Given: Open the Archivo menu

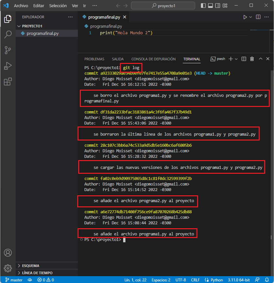Looking at the screenshot, I should [21, 6].
